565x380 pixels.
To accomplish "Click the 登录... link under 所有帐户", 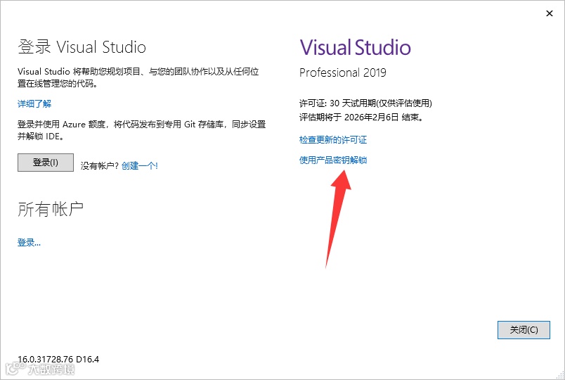I will (29, 243).
